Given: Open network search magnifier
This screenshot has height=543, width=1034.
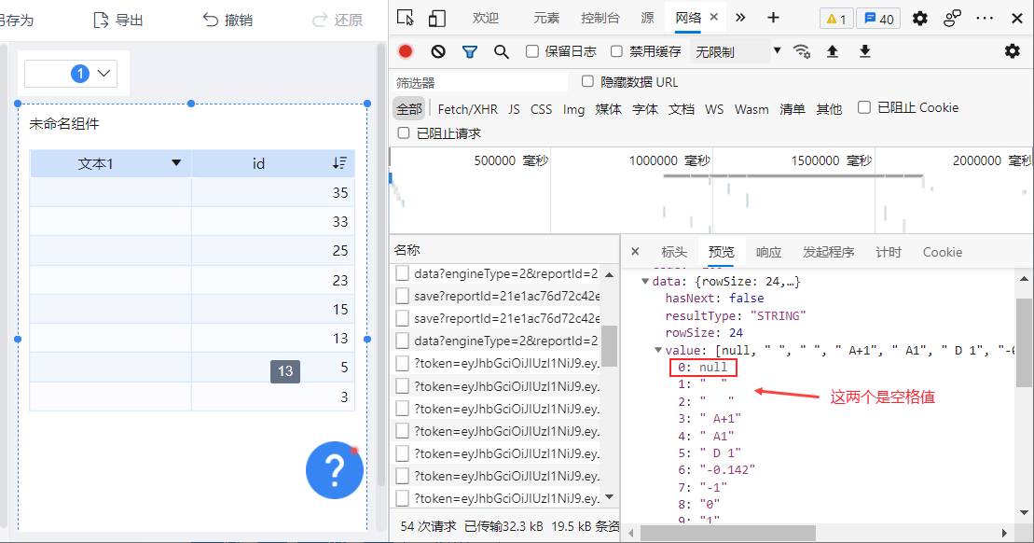Looking at the screenshot, I should (x=502, y=51).
